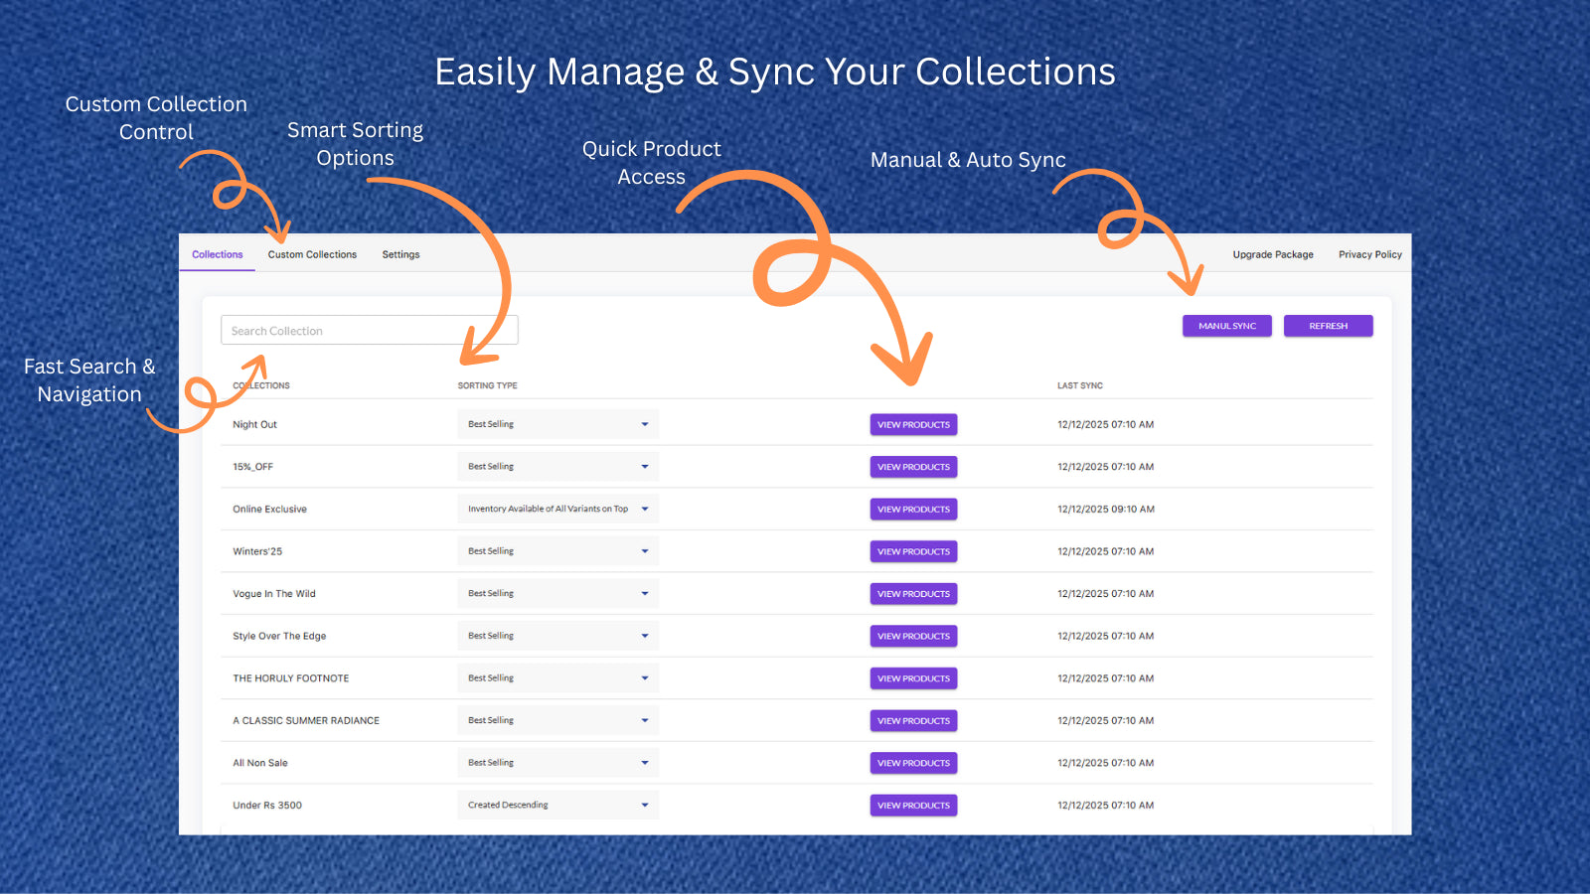Open the Upgrade Package page
Image resolution: width=1590 pixels, height=894 pixels.
(x=1273, y=254)
